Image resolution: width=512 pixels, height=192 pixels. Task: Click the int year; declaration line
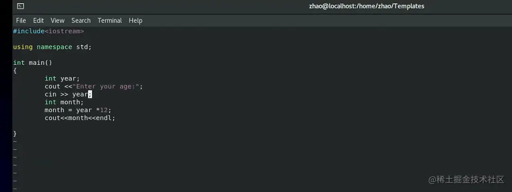point(62,79)
